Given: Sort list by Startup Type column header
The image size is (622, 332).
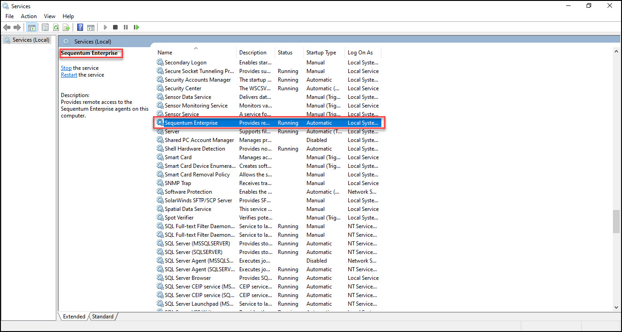Looking at the screenshot, I should [x=321, y=53].
